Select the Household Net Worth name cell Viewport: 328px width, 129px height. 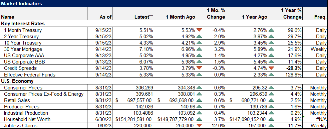click(43, 119)
